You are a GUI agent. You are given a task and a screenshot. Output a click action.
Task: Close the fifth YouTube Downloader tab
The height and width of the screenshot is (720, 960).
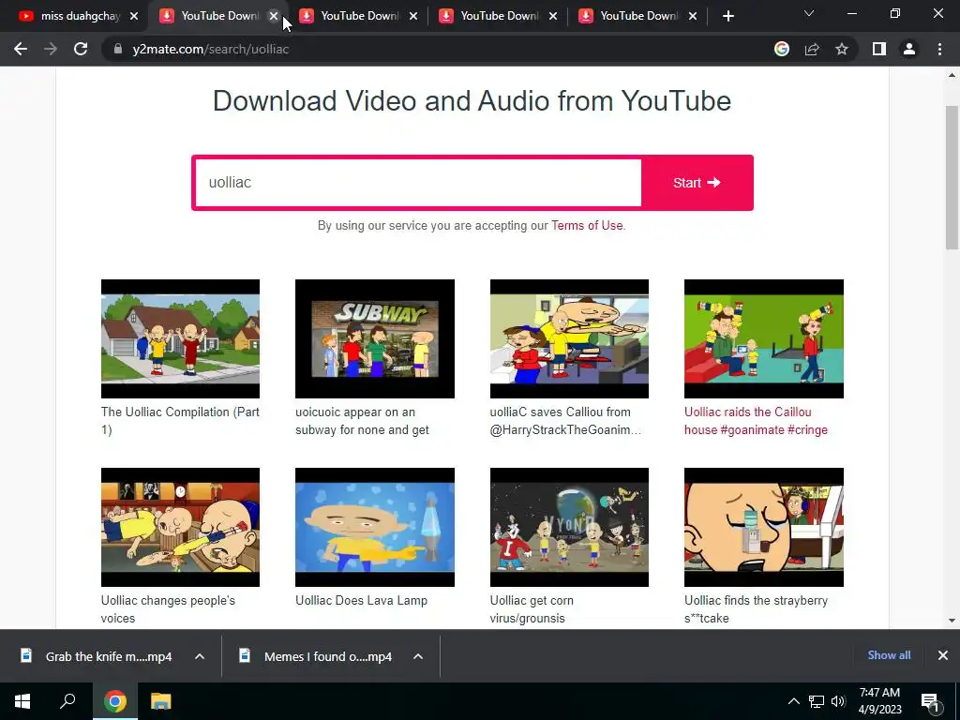(x=693, y=16)
